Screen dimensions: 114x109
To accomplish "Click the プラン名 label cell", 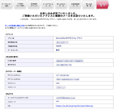I will [x=29, y=38].
